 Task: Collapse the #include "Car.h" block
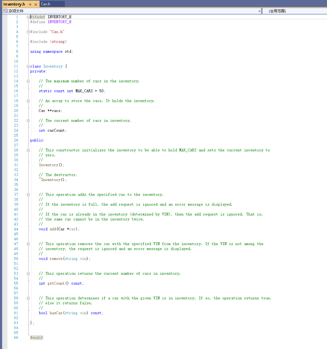click(x=28, y=31)
